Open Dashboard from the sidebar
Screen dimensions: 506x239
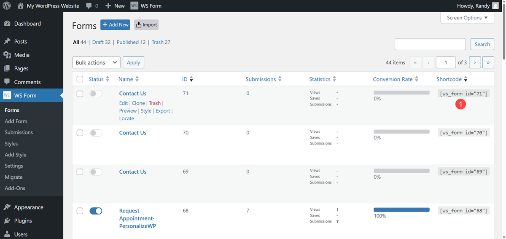[27, 24]
